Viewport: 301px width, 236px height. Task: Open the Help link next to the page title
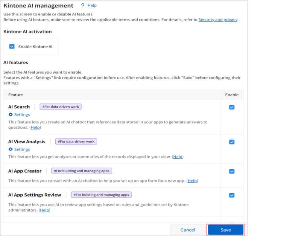click(92, 5)
